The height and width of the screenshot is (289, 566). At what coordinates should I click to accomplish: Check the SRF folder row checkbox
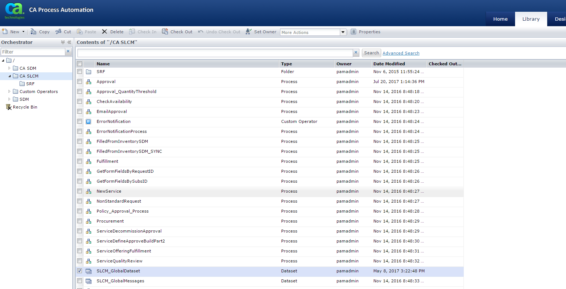[80, 72]
